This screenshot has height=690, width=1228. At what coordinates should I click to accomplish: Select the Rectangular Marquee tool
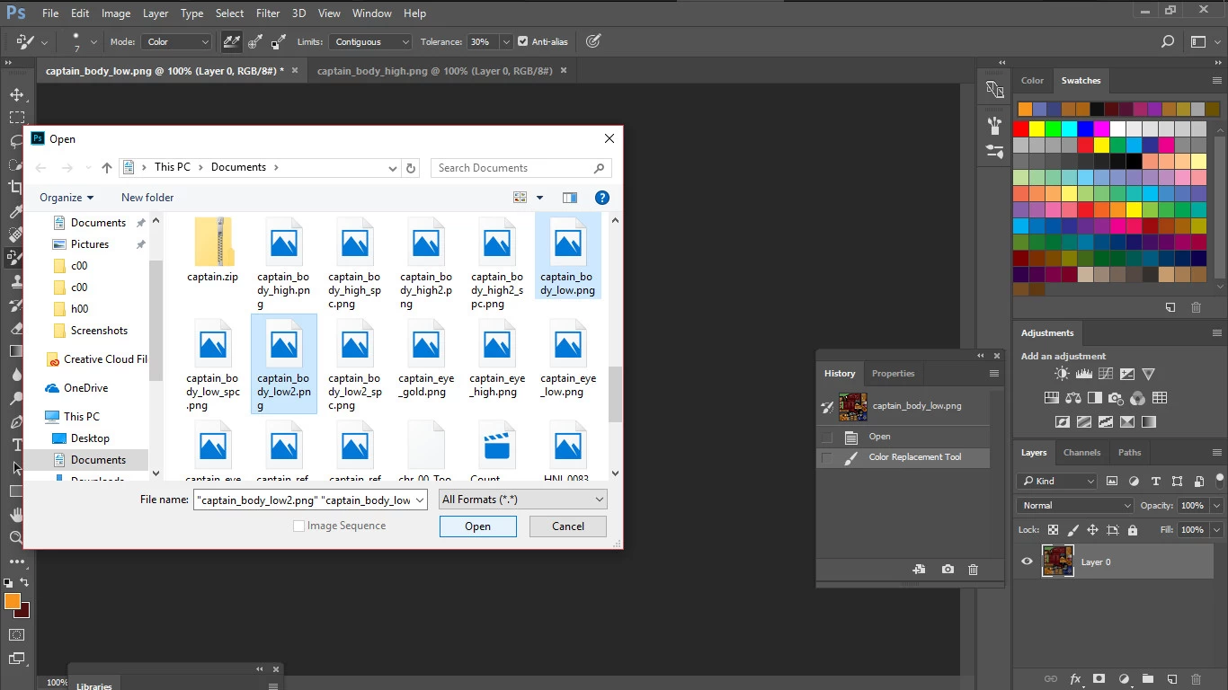[x=16, y=118]
